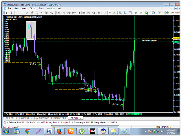Image resolution: width=181 pixels, height=136 pixels.
Task: Toggle chart auto scroll
Action: coord(136,13)
